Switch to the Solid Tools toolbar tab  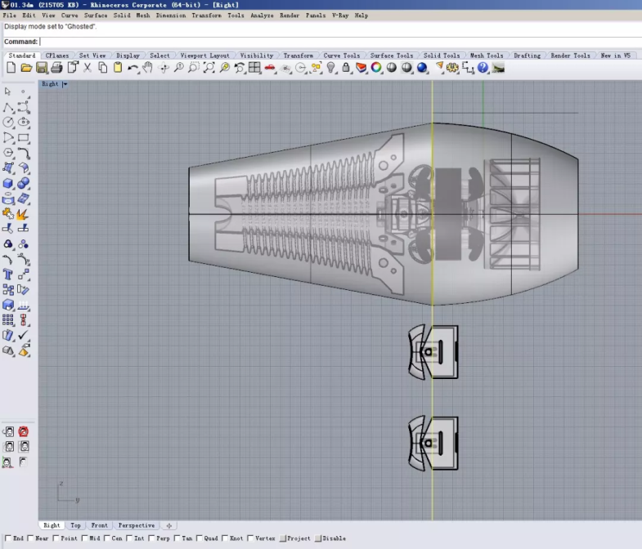coord(442,56)
